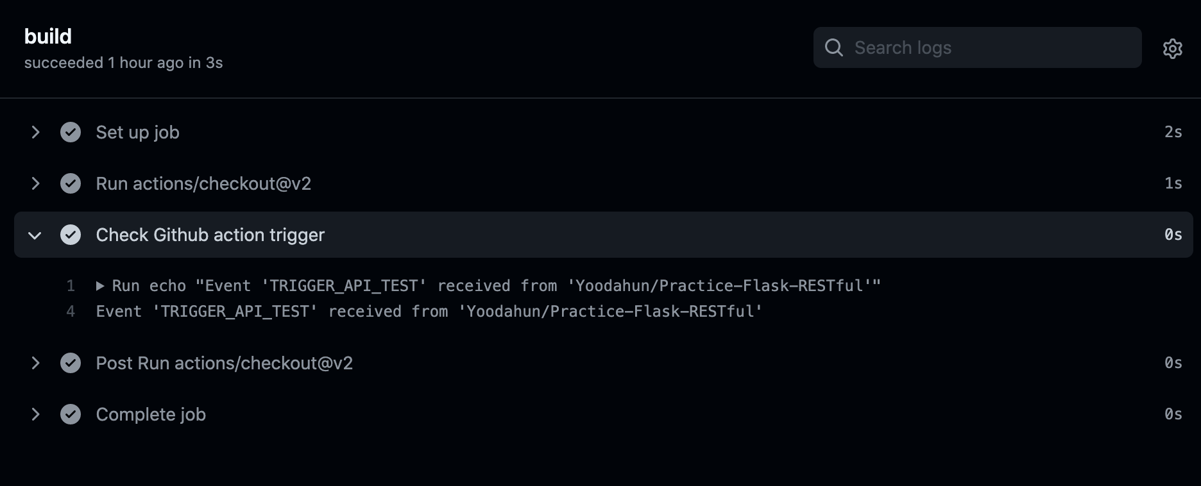
Task: Click the checkmark beside Check Github action trigger
Action: pos(71,235)
